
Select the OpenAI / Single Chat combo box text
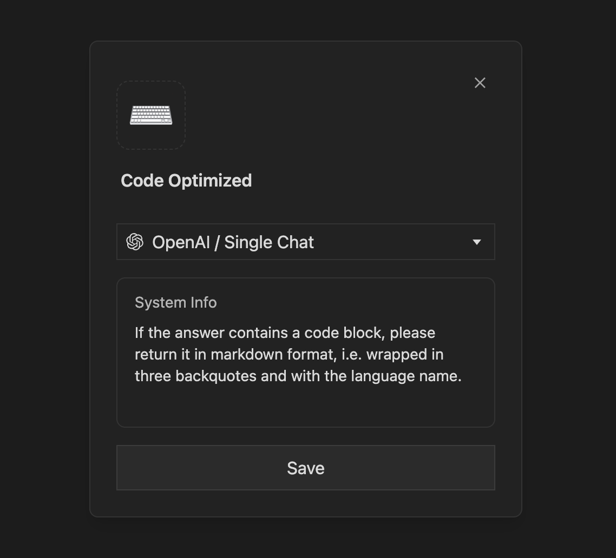[x=233, y=242]
